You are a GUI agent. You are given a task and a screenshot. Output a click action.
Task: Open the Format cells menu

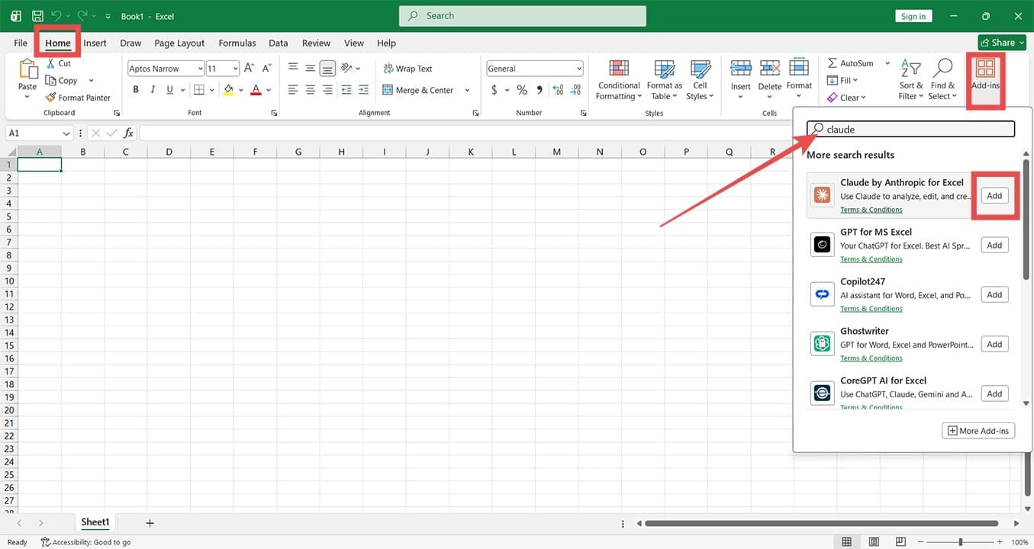pyautogui.click(x=799, y=79)
